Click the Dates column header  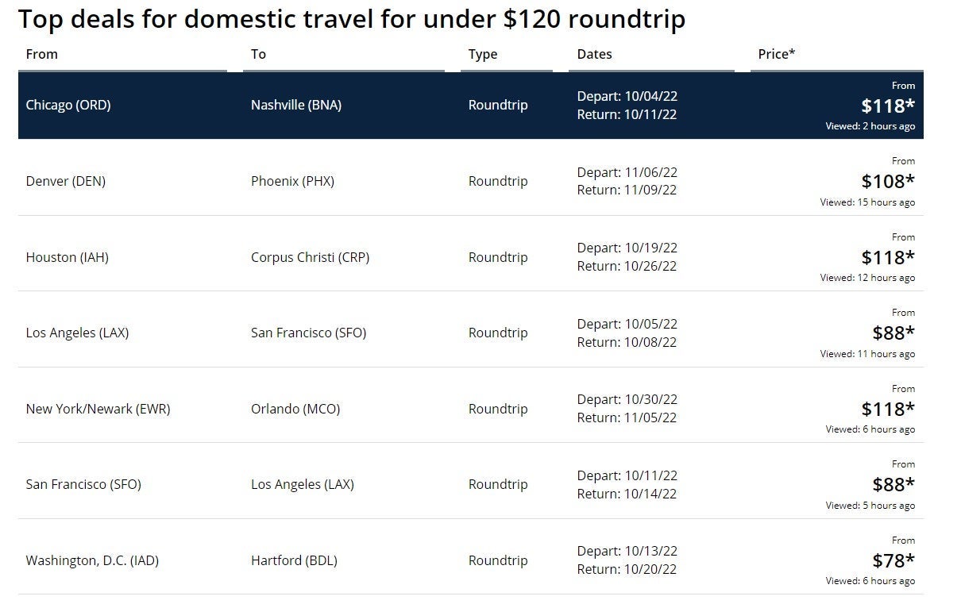pos(595,54)
